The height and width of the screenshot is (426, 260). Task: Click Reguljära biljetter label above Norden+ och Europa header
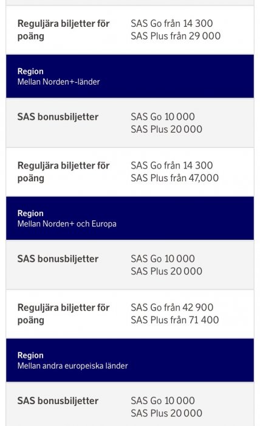point(63,172)
